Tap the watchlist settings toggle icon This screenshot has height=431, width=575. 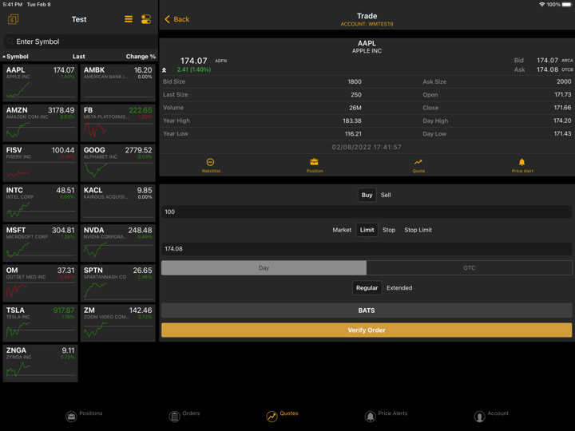click(146, 19)
